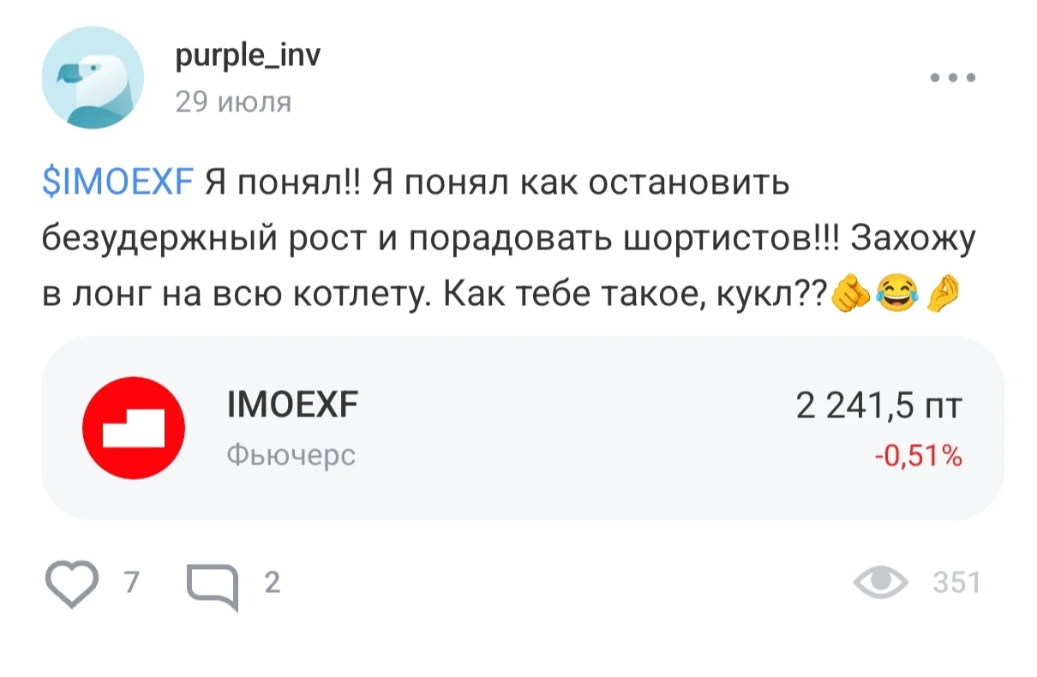Click the 351 views number
The height and width of the screenshot is (677, 1037).
[x=956, y=583]
